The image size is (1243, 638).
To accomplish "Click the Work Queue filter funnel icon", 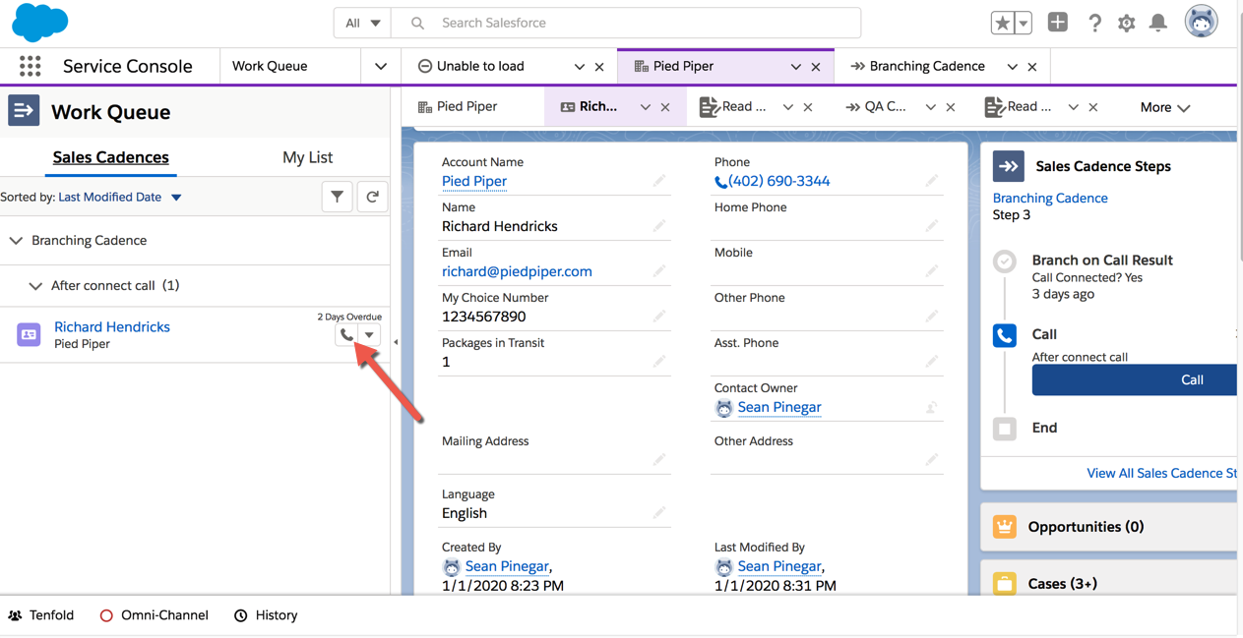I will [x=337, y=197].
